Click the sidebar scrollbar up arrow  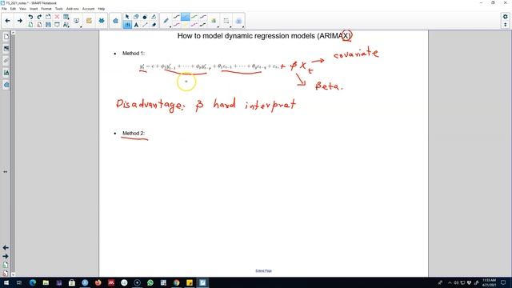pos(13,33)
